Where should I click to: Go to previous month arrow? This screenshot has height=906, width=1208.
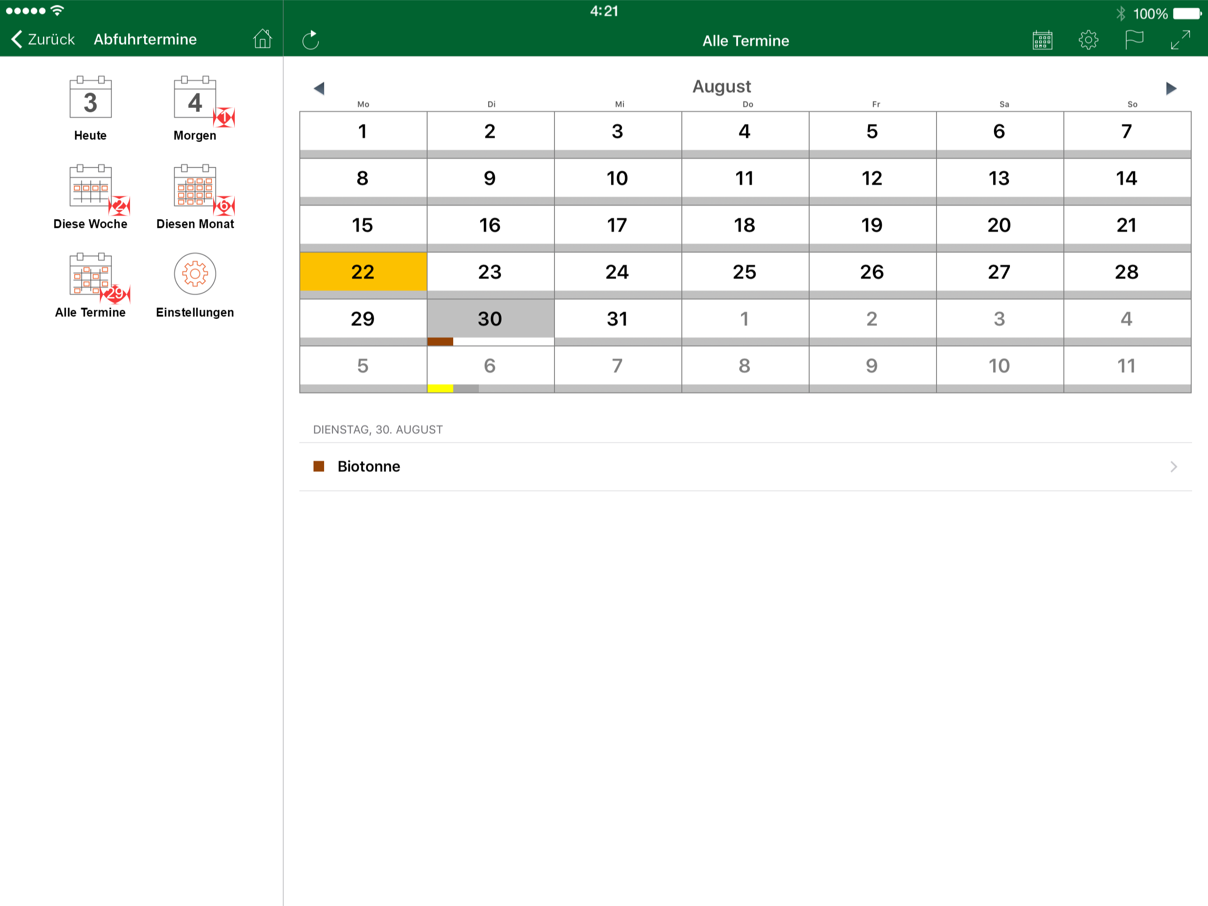click(x=320, y=88)
